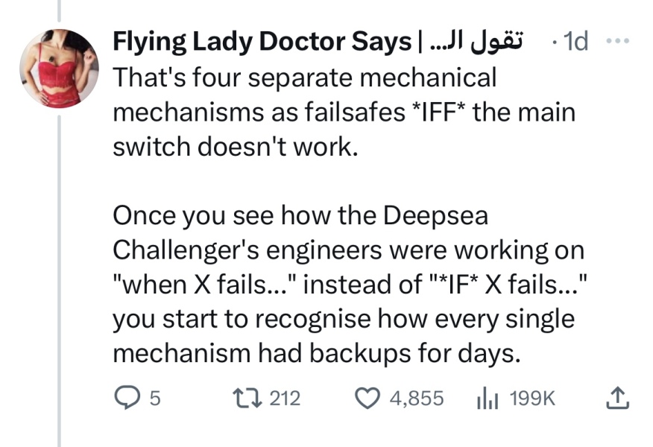This screenshot has height=447, width=653.
Task: Click the paragraph about four mechanical failsafes
Action: pyautogui.click(x=343, y=112)
